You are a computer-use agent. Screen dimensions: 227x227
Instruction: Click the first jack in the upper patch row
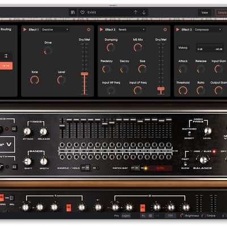click(62, 145)
